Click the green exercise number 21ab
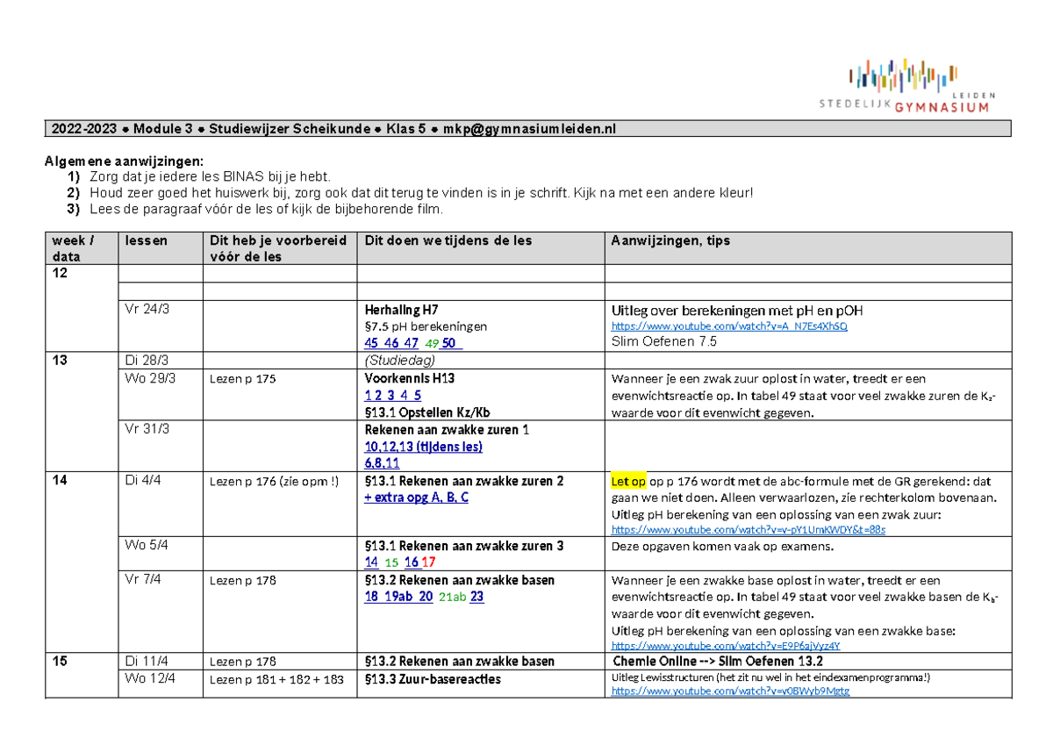The width and height of the screenshot is (1053, 745). point(452,597)
